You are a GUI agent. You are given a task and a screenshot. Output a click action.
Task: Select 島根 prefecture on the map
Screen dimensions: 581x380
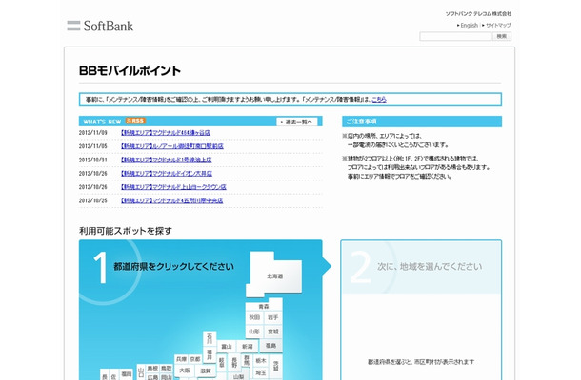coord(152,369)
